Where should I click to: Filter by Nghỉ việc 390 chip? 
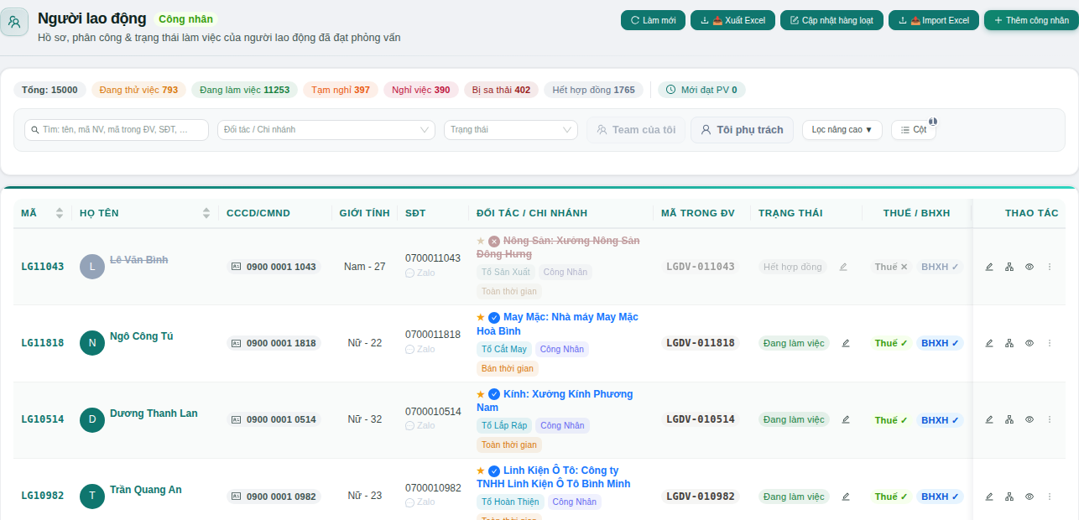pos(420,90)
